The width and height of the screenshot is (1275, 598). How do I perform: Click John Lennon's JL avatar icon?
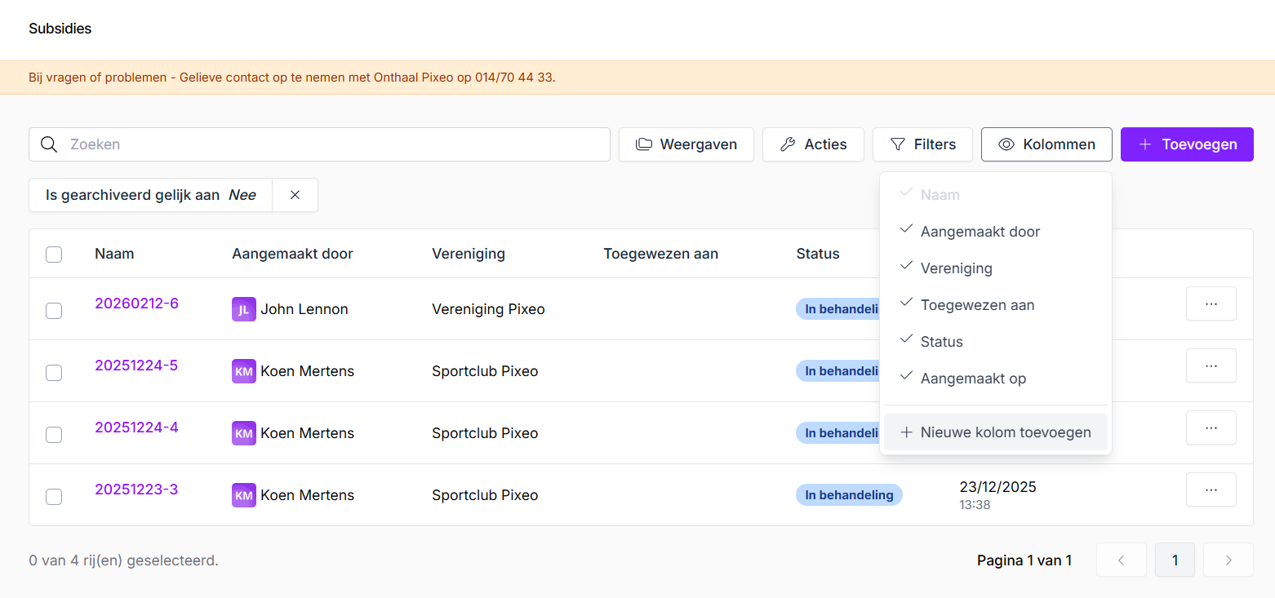click(243, 309)
